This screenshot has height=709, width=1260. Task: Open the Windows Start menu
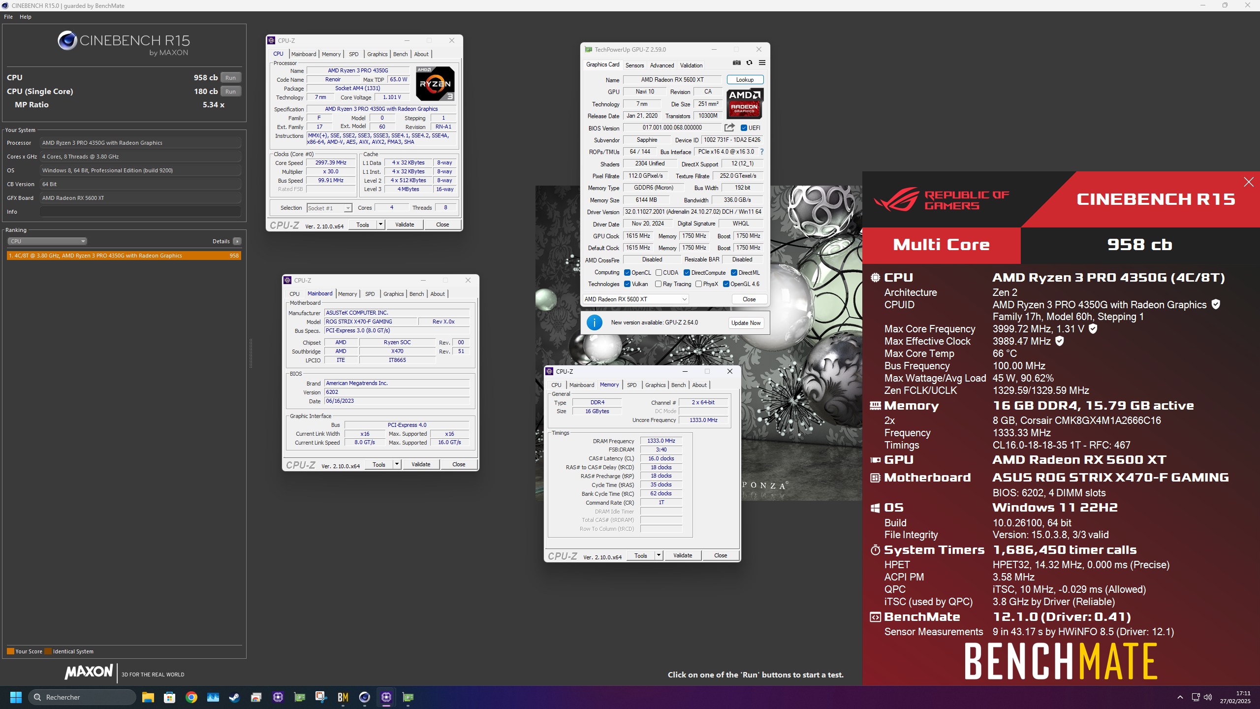tap(16, 697)
